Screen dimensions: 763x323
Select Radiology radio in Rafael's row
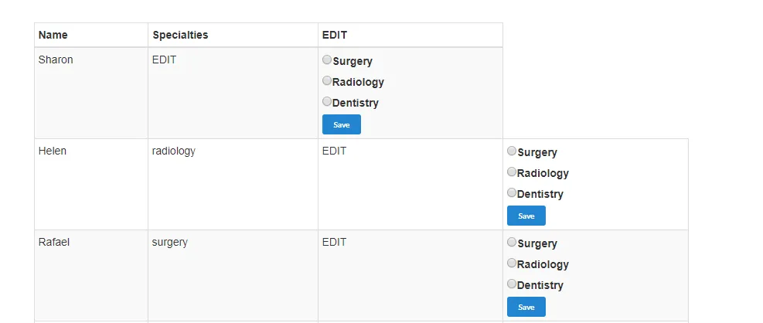[x=512, y=263]
